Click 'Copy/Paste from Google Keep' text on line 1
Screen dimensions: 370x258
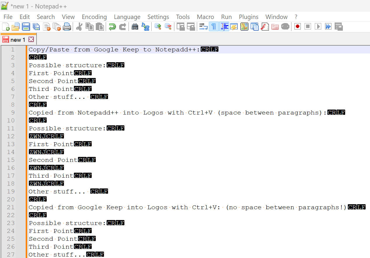pos(84,49)
